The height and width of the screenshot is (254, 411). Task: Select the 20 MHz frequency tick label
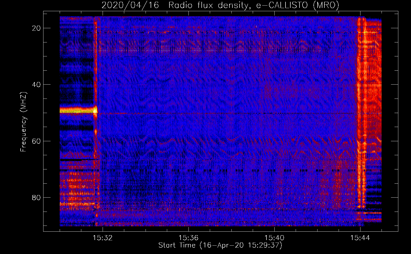click(x=36, y=28)
